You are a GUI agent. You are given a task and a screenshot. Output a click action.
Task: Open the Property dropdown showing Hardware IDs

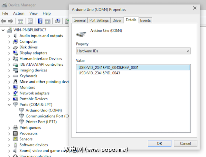(133, 51)
